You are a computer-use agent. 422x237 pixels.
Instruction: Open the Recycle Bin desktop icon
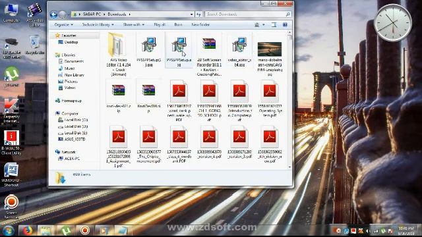[35, 45]
